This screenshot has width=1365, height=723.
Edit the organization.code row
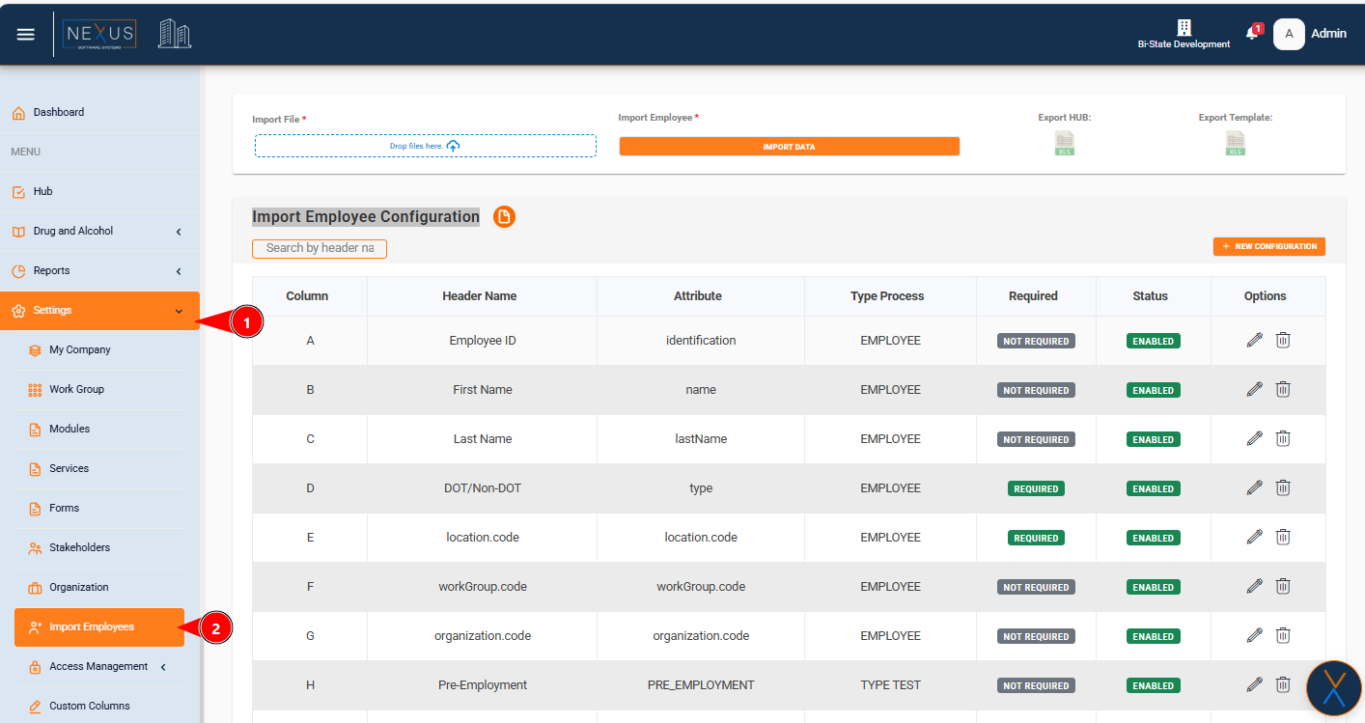[x=1254, y=635]
